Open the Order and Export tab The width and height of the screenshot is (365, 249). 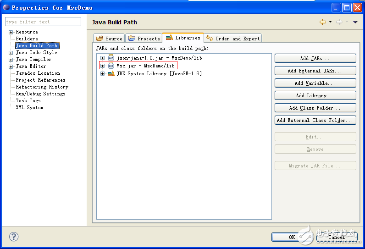click(233, 39)
